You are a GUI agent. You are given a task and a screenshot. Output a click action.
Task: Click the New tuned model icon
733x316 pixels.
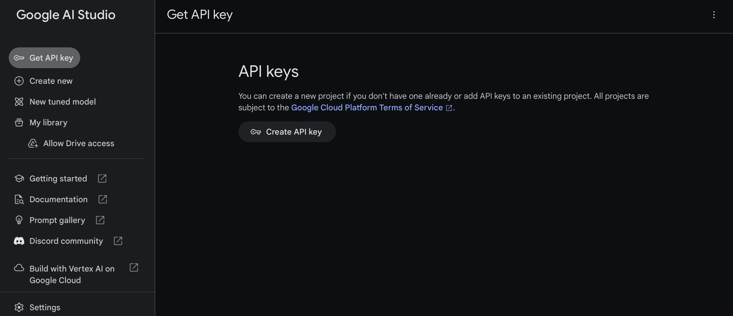click(19, 102)
